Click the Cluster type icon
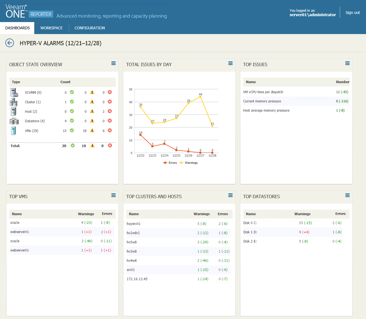 [x=14, y=102]
